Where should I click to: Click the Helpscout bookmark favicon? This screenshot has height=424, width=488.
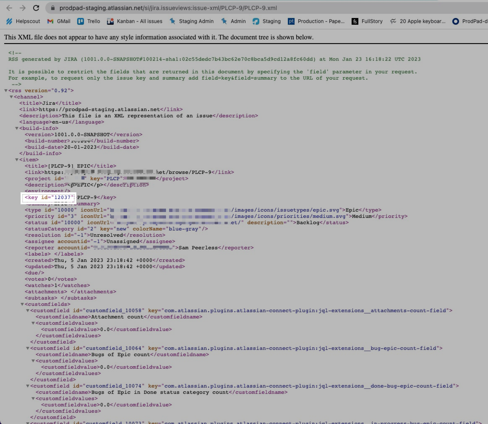point(9,21)
